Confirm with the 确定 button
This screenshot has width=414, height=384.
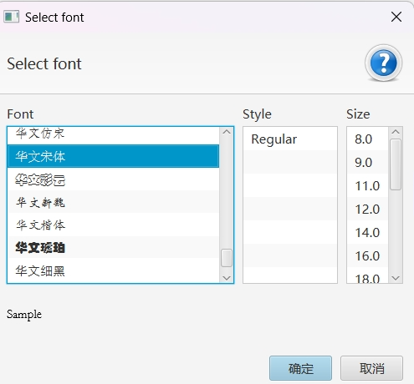(x=300, y=368)
